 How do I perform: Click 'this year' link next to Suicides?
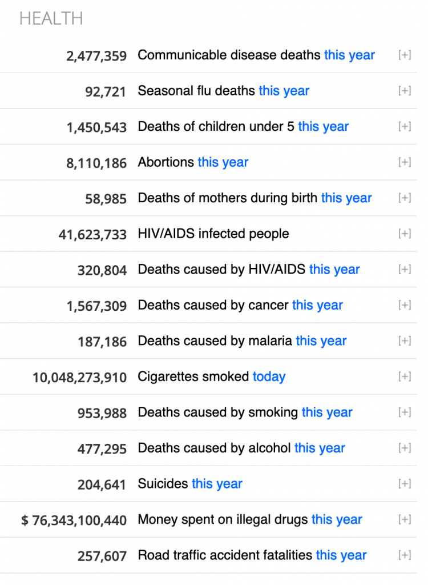217,484
